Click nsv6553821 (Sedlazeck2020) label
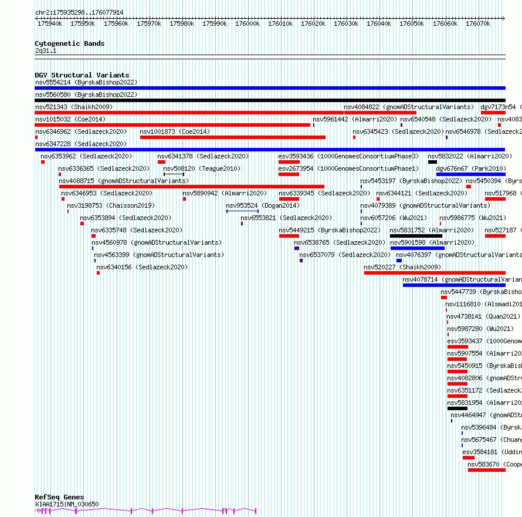This screenshot has height=517, width=522. 286,218
